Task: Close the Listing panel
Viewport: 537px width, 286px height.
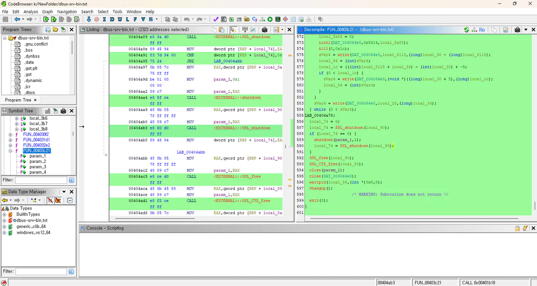Action: [289, 30]
